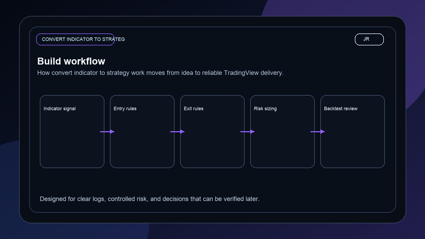The height and width of the screenshot is (239, 425).
Task: Select the Backtest review workflow card
Action: click(352, 131)
